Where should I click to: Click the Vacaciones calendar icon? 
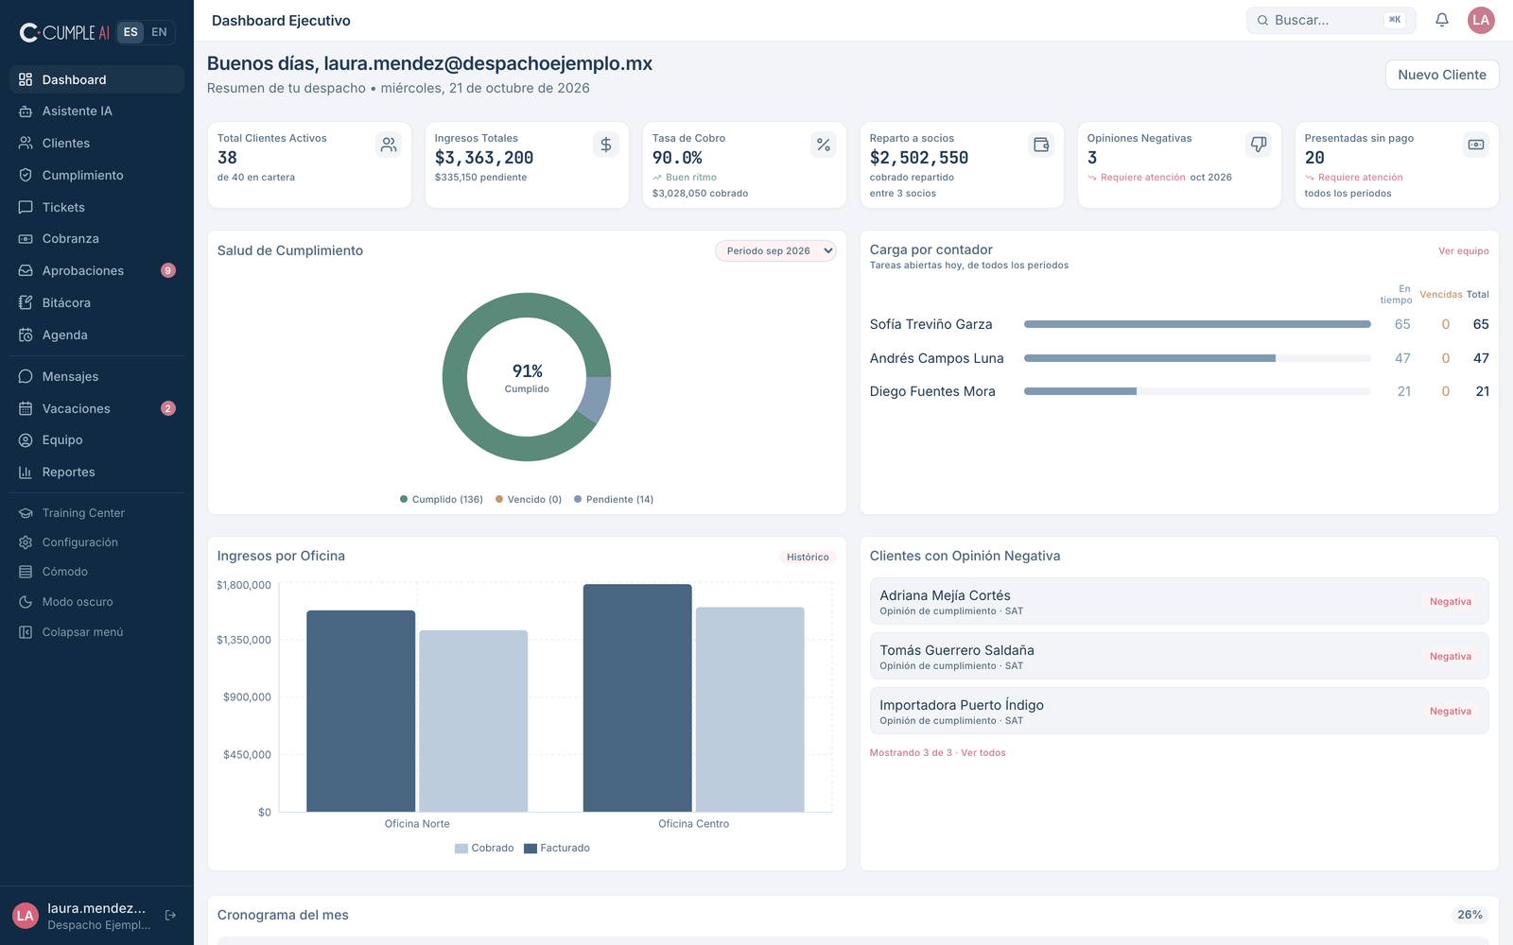[26, 408]
